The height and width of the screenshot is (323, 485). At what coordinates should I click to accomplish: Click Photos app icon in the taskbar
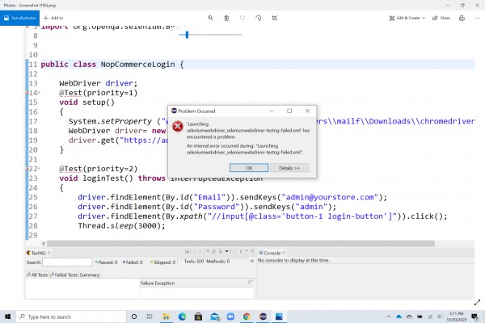coord(279,317)
